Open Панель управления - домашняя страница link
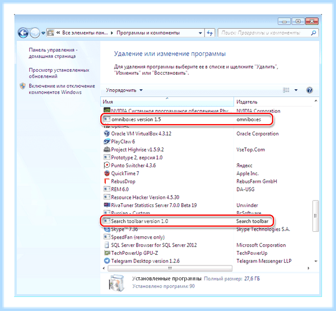Viewport: 336px width, 311px height. tap(53, 53)
